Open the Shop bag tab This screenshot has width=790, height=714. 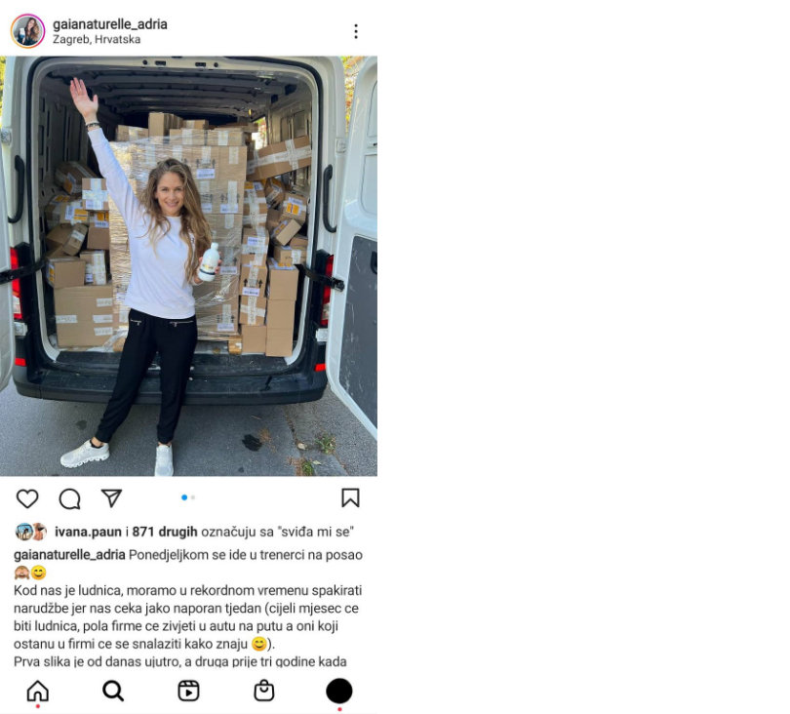tap(264, 691)
